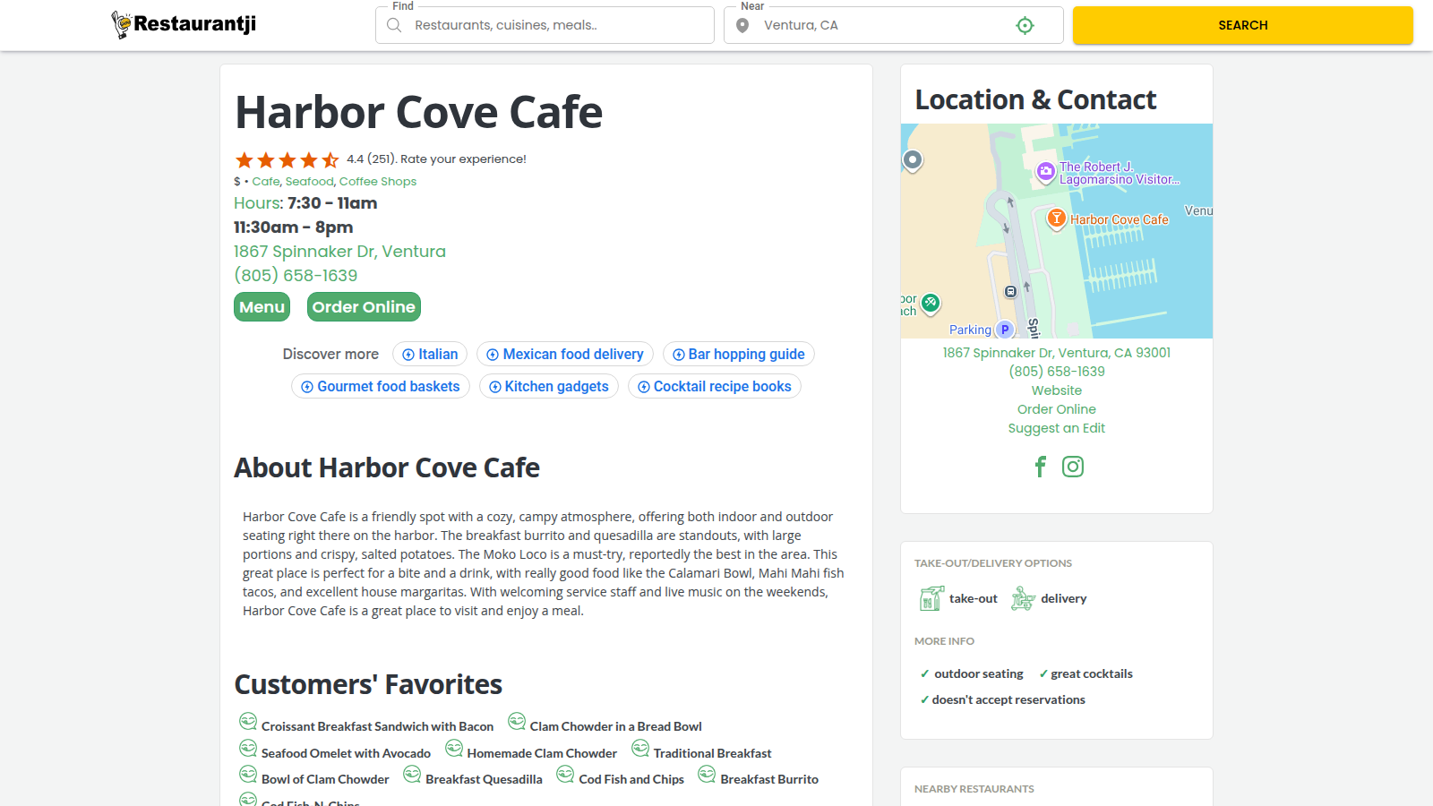Click the current location crosshair icon
The height and width of the screenshot is (806, 1433).
point(1025,26)
